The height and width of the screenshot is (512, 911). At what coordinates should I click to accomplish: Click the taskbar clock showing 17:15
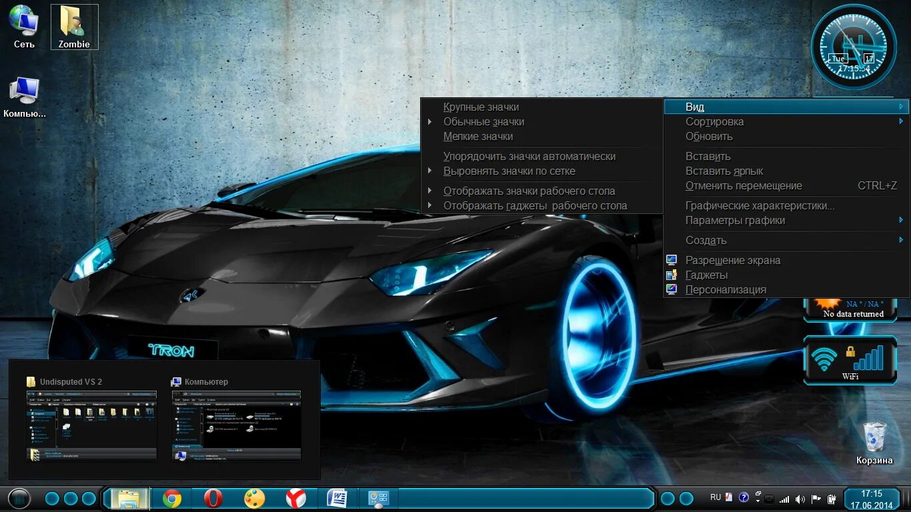point(872,499)
